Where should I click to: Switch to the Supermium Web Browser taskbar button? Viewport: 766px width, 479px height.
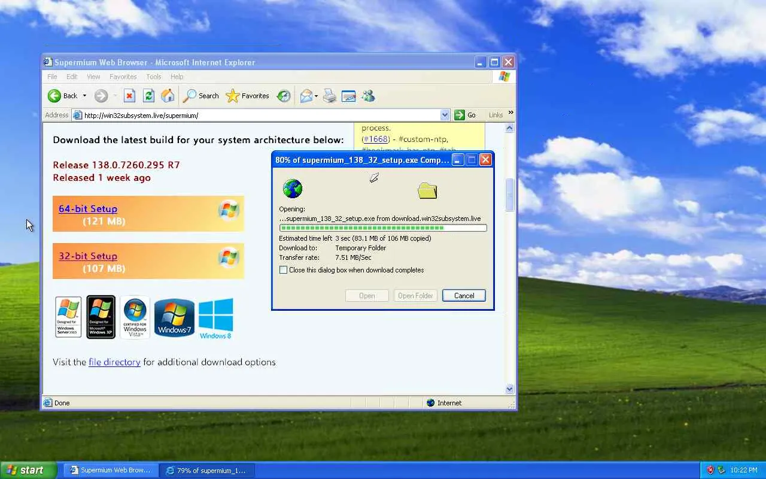pos(111,470)
